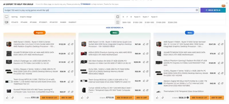Like the AMD Ryzen 5 5600G processor
The width and height of the screenshot is (229, 104).
[69, 44]
